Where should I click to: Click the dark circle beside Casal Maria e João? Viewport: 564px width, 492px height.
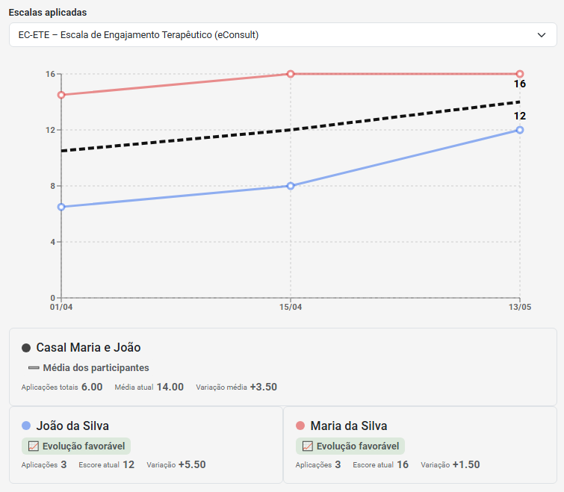coord(26,348)
